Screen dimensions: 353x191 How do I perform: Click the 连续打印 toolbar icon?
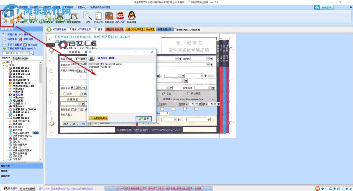pyautogui.click(x=20, y=18)
